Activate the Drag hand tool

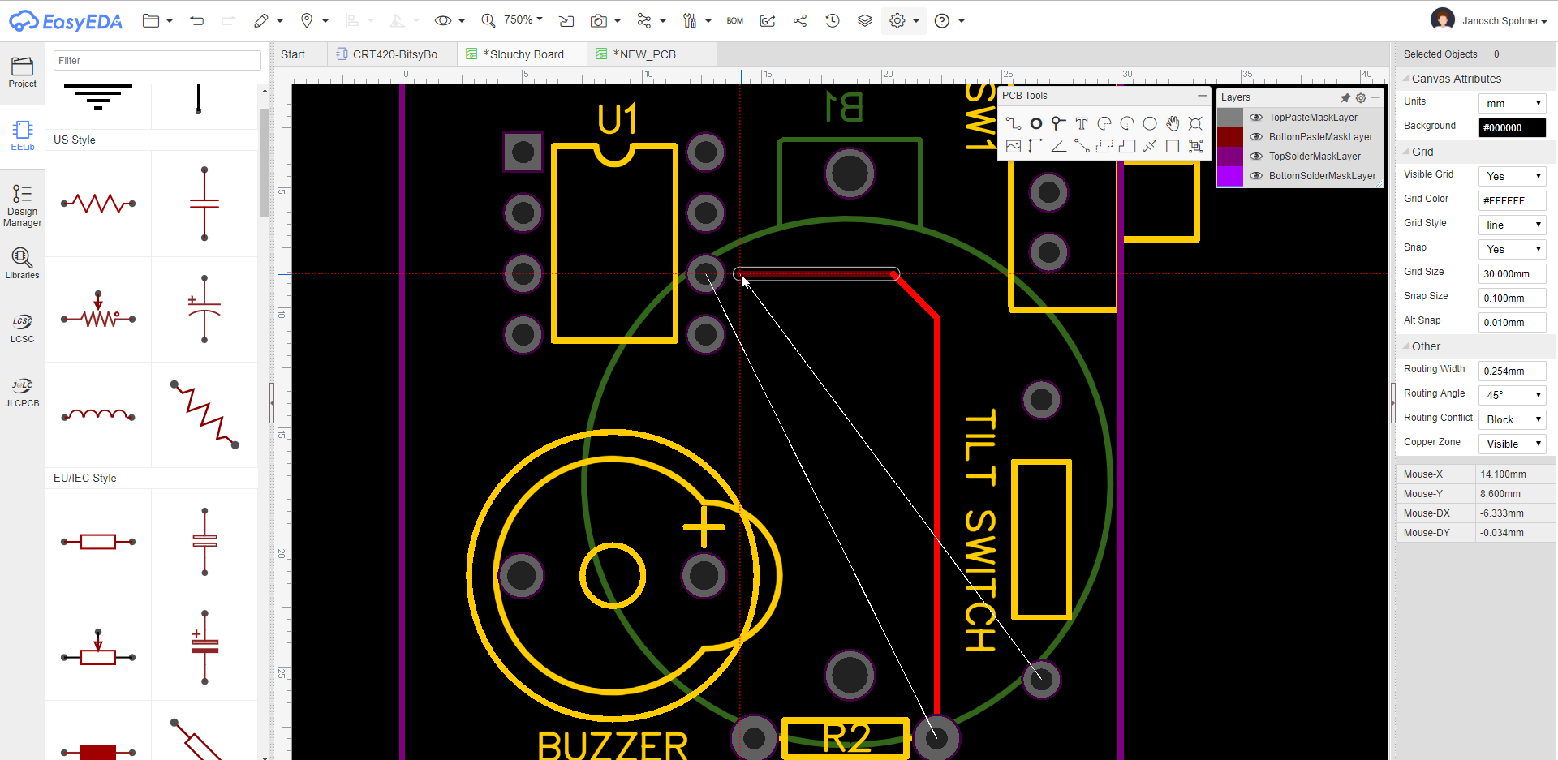pos(1173,123)
